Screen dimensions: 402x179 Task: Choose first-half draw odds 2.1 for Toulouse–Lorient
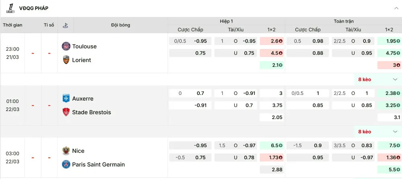tap(272, 65)
